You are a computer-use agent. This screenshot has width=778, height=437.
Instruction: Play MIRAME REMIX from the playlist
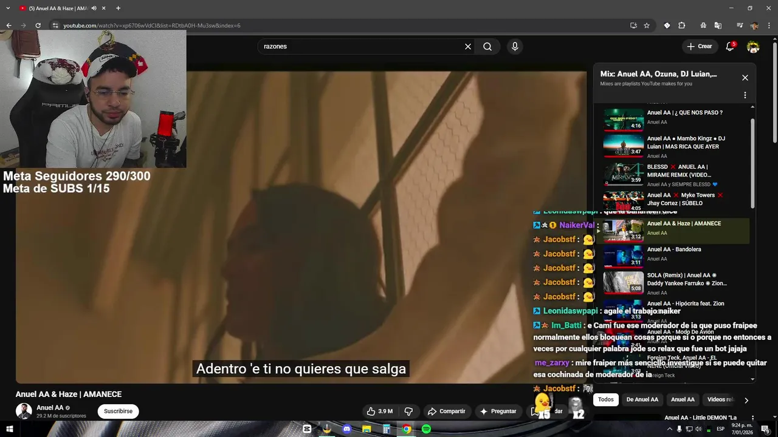pos(676,174)
